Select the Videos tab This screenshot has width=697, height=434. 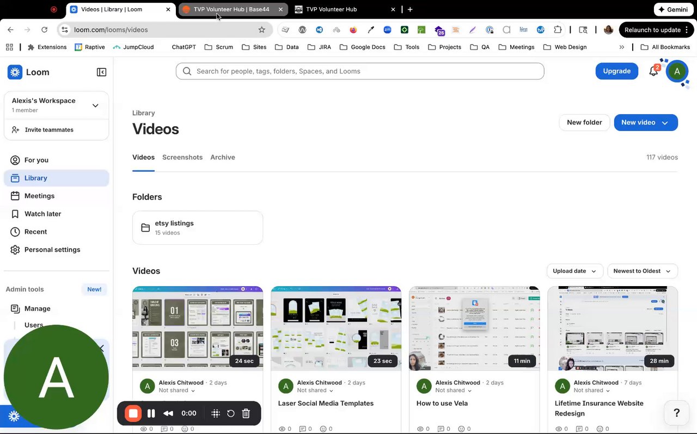(143, 157)
